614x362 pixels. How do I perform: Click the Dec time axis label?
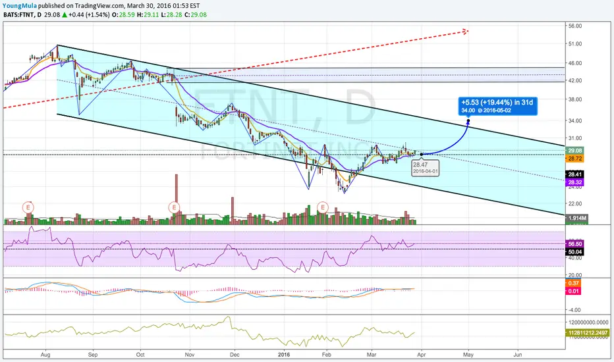point(235,355)
